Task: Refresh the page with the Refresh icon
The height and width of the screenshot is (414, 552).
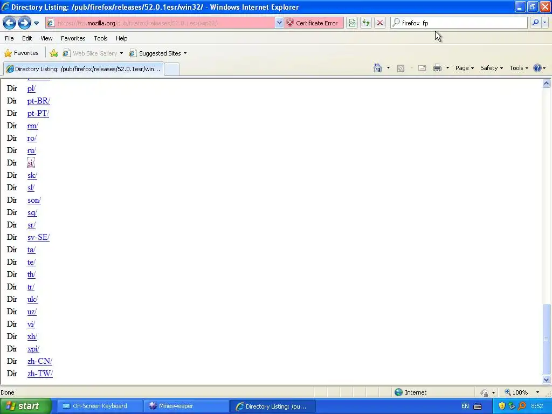Action: coord(366,23)
